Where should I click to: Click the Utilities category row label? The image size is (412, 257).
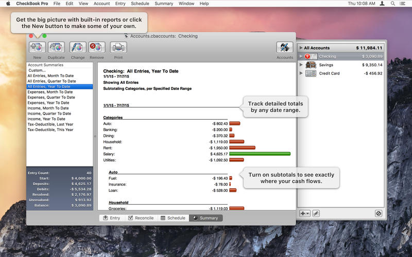[x=109, y=160]
